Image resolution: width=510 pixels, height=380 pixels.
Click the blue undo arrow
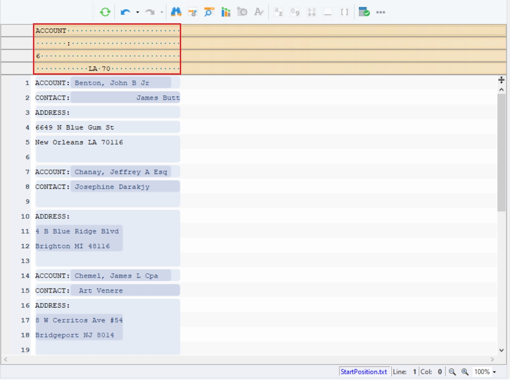(x=126, y=12)
